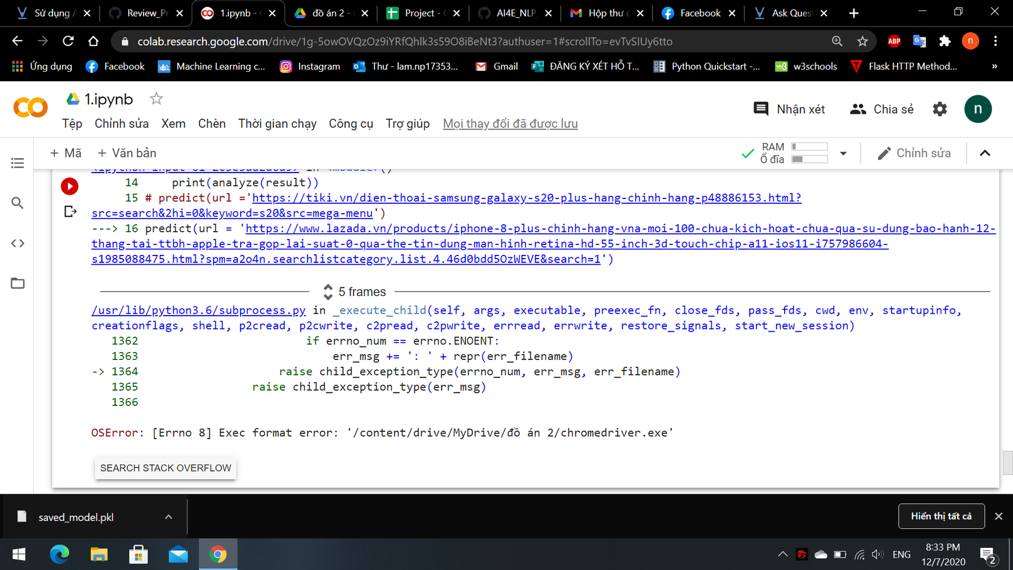This screenshot has width=1013, height=570.
Task: Open the Công cụ menu
Action: pos(351,123)
